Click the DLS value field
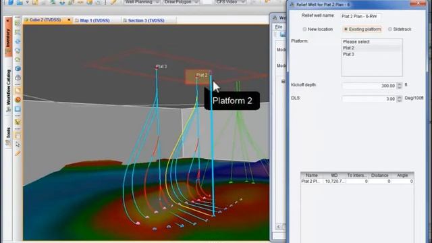 pyautogui.click(x=369, y=99)
